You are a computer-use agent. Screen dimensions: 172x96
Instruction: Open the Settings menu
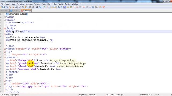pyautogui.click(x=37, y=4)
